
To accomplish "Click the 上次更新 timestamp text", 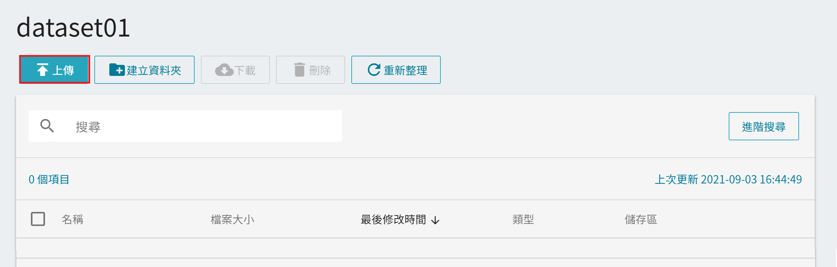I will coord(728,179).
